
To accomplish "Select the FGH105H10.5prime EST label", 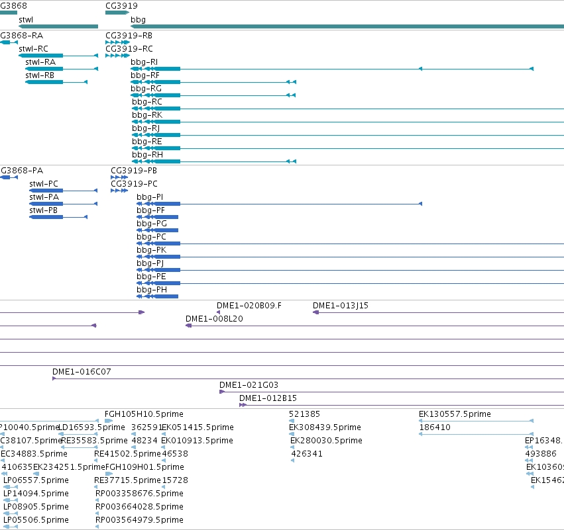I will tap(144, 414).
